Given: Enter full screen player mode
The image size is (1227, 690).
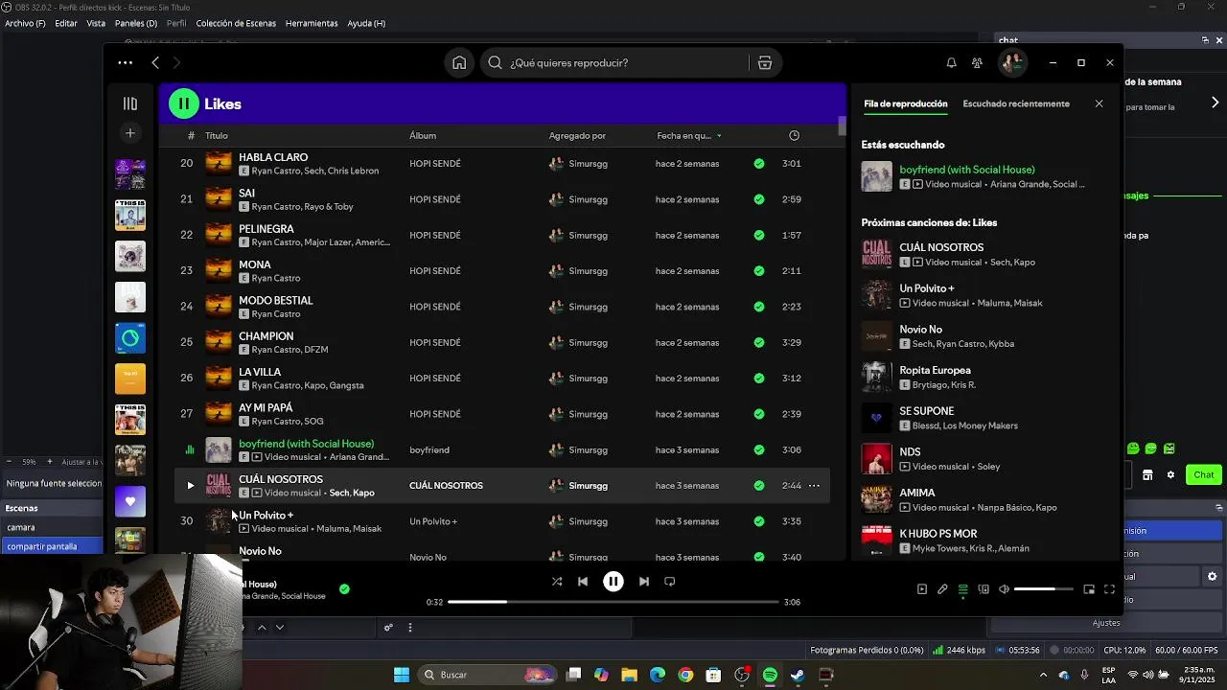Looking at the screenshot, I should pos(1109,589).
